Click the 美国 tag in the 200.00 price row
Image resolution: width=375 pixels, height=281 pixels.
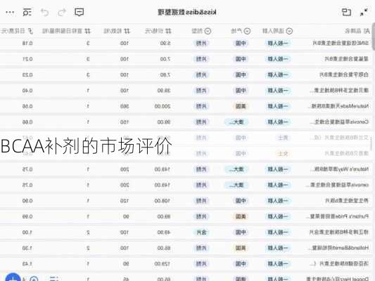pyautogui.click(x=241, y=106)
